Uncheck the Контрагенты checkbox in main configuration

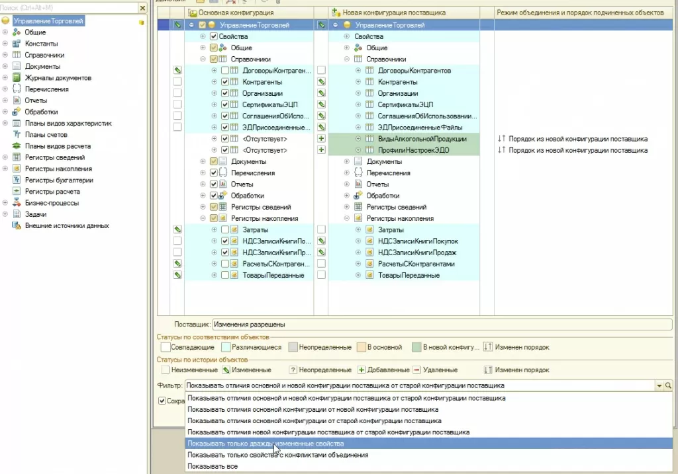(x=225, y=82)
